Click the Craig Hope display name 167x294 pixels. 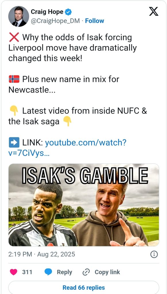47,12
